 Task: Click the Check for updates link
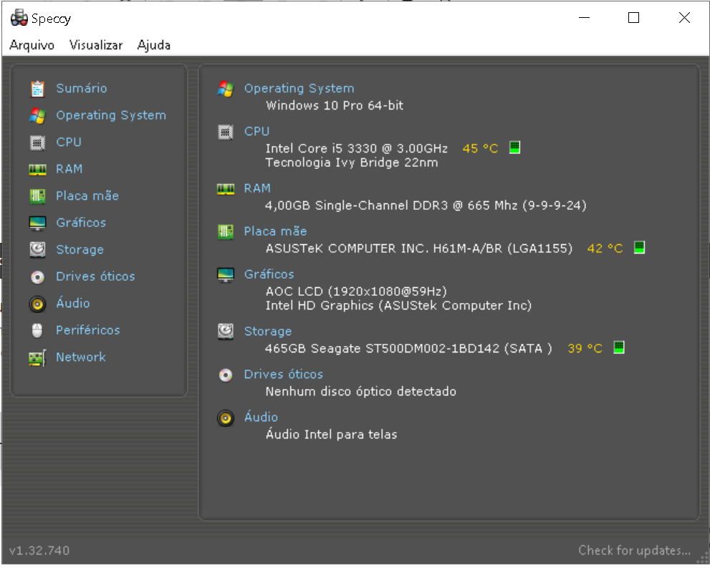tap(634, 550)
